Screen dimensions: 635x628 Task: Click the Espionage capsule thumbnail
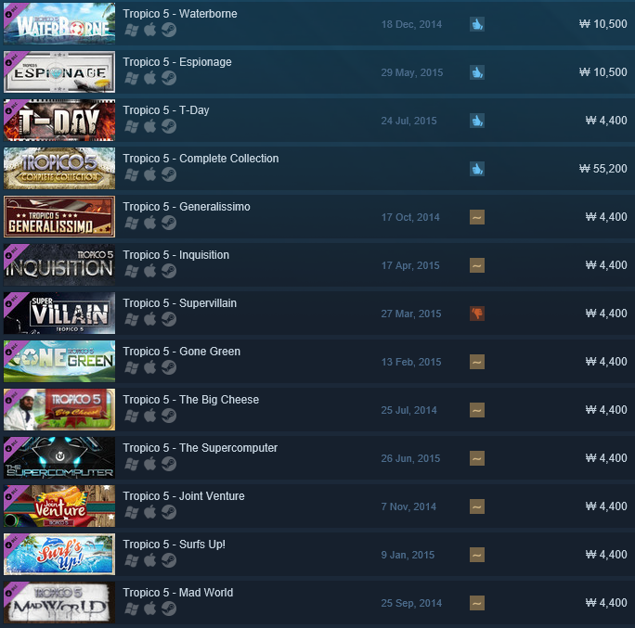59,72
